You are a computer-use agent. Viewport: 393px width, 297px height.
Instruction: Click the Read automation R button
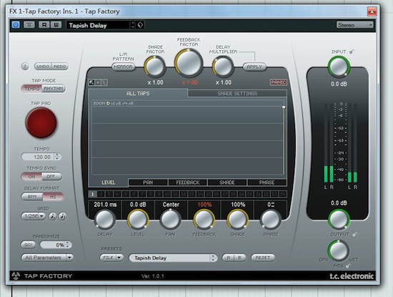[44, 25]
